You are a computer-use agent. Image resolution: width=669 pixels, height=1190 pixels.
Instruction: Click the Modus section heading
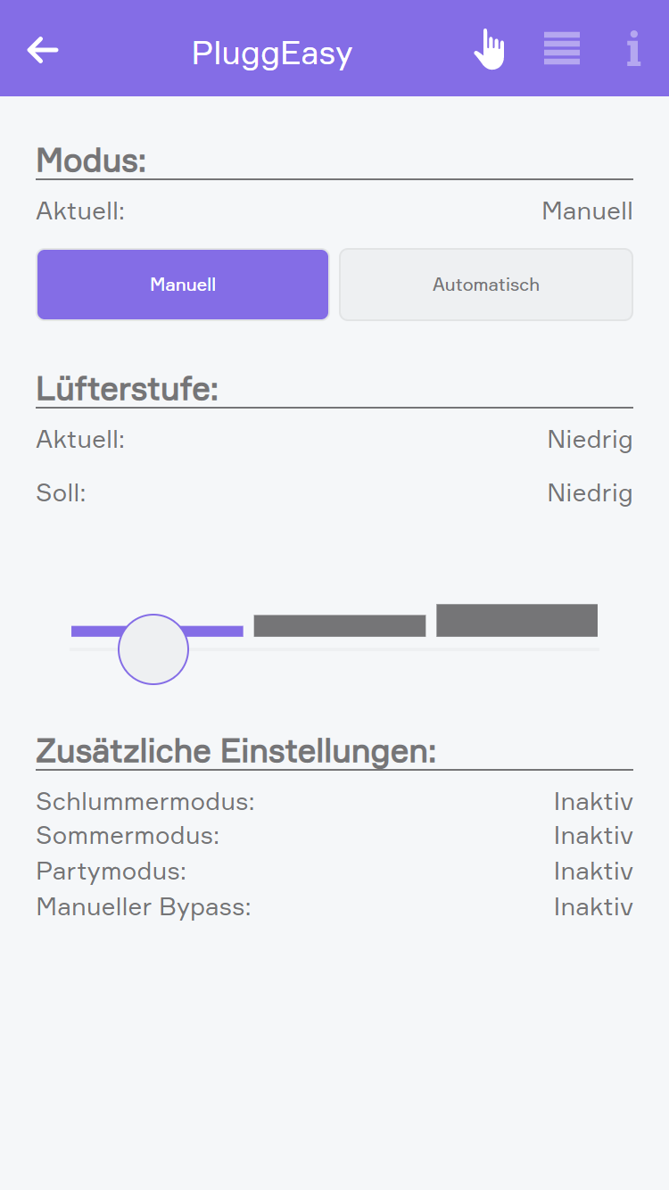click(x=91, y=161)
